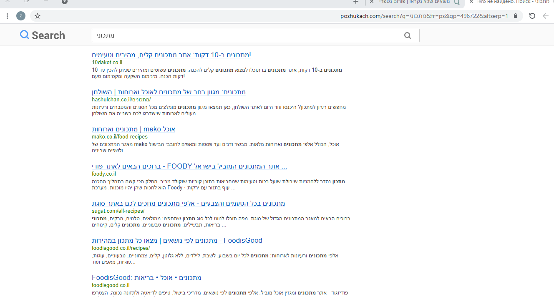
Task: Select the active poshukach search tab
Action: pyautogui.click(x=513, y=2)
